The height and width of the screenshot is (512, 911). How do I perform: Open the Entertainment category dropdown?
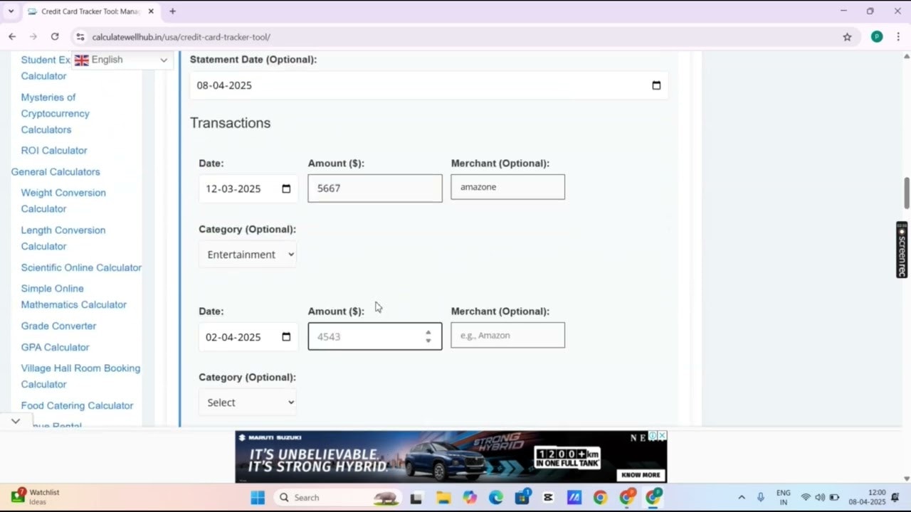coord(248,255)
